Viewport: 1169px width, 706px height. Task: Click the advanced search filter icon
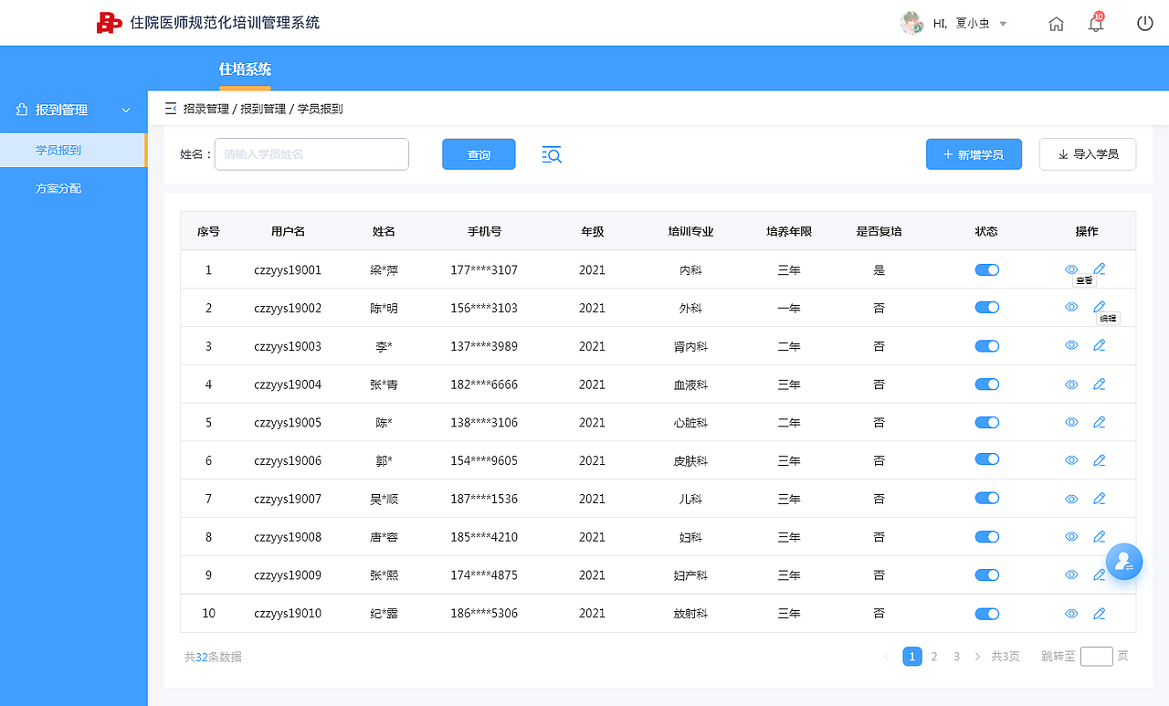[552, 154]
